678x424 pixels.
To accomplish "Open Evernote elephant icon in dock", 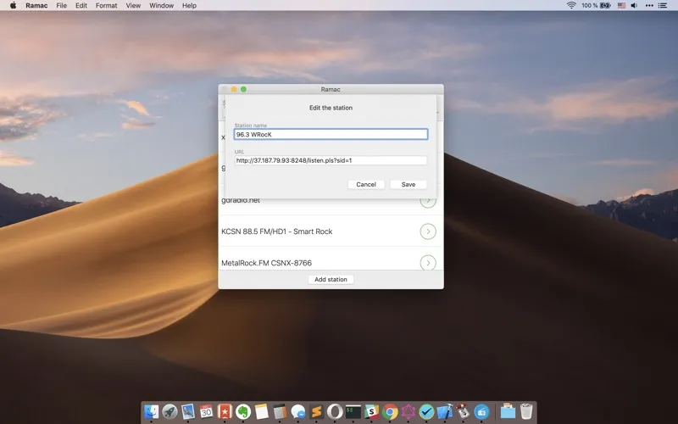I will (x=243, y=411).
